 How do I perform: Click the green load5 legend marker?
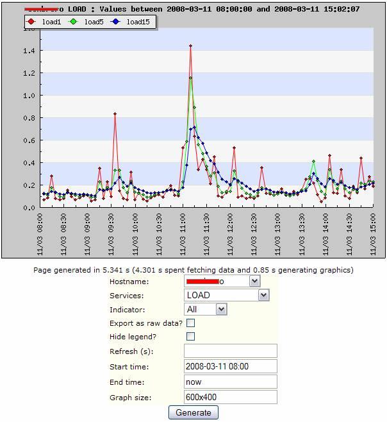point(73,22)
